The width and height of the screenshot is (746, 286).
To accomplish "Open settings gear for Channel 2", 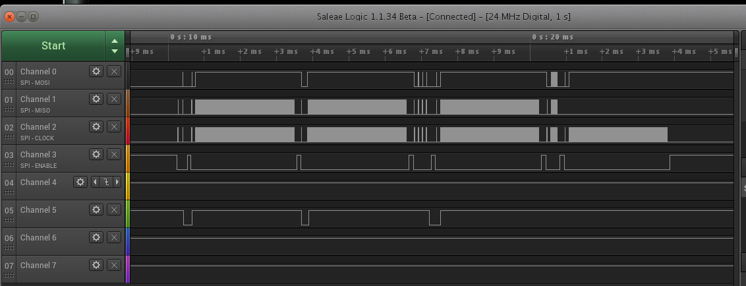I will click(x=96, y=127).
